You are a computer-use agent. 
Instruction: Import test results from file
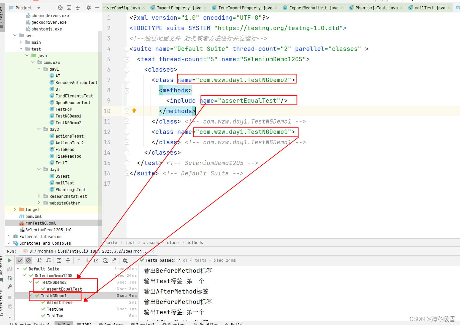click(97, 260)
